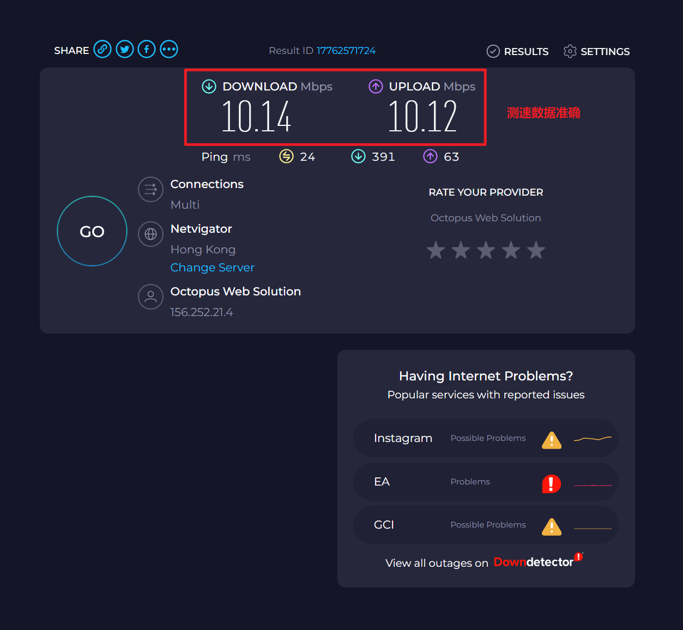Click the Change Server link

click(212, 268)
